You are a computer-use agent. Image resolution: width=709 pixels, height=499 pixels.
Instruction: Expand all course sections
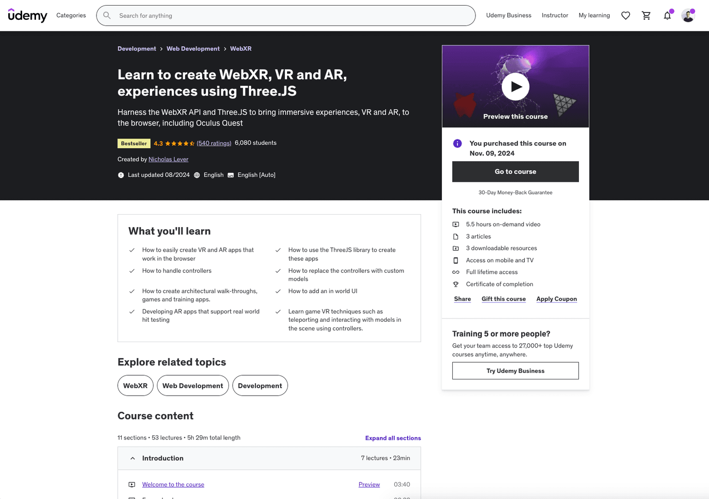tap(393, 438)
